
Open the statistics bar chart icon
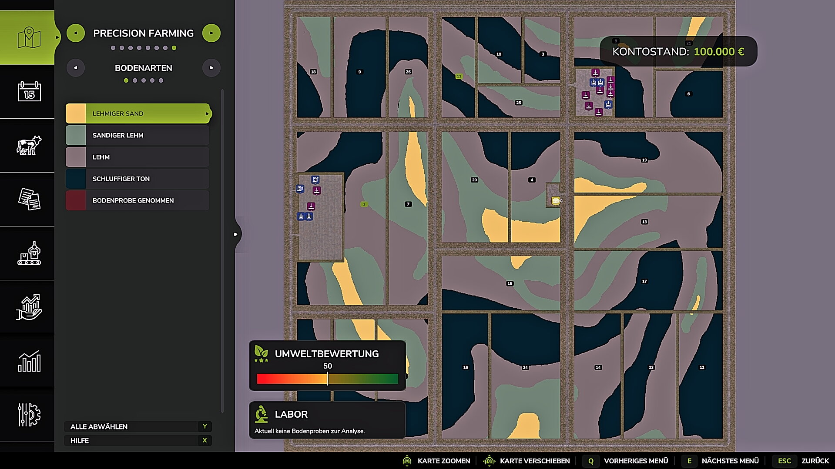(x=29, y=361)
